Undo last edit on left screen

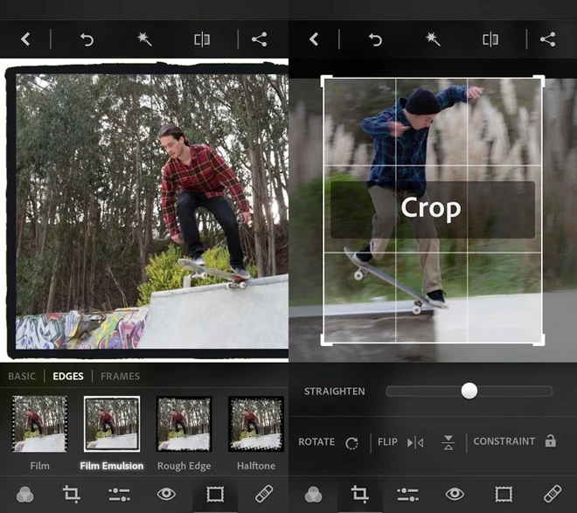(x=87, y=39)
